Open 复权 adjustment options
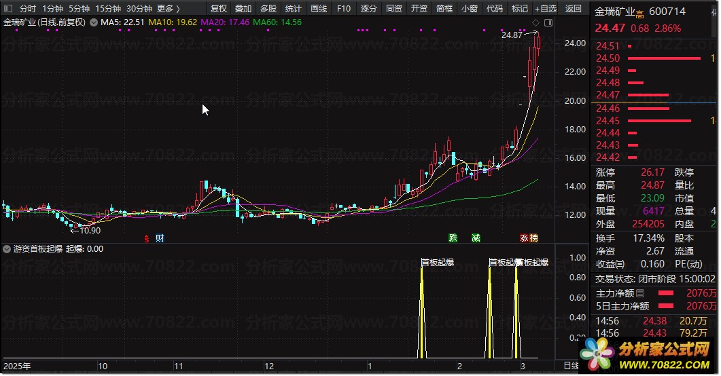The width and height of the screenshot is (721, 376). 219,9
